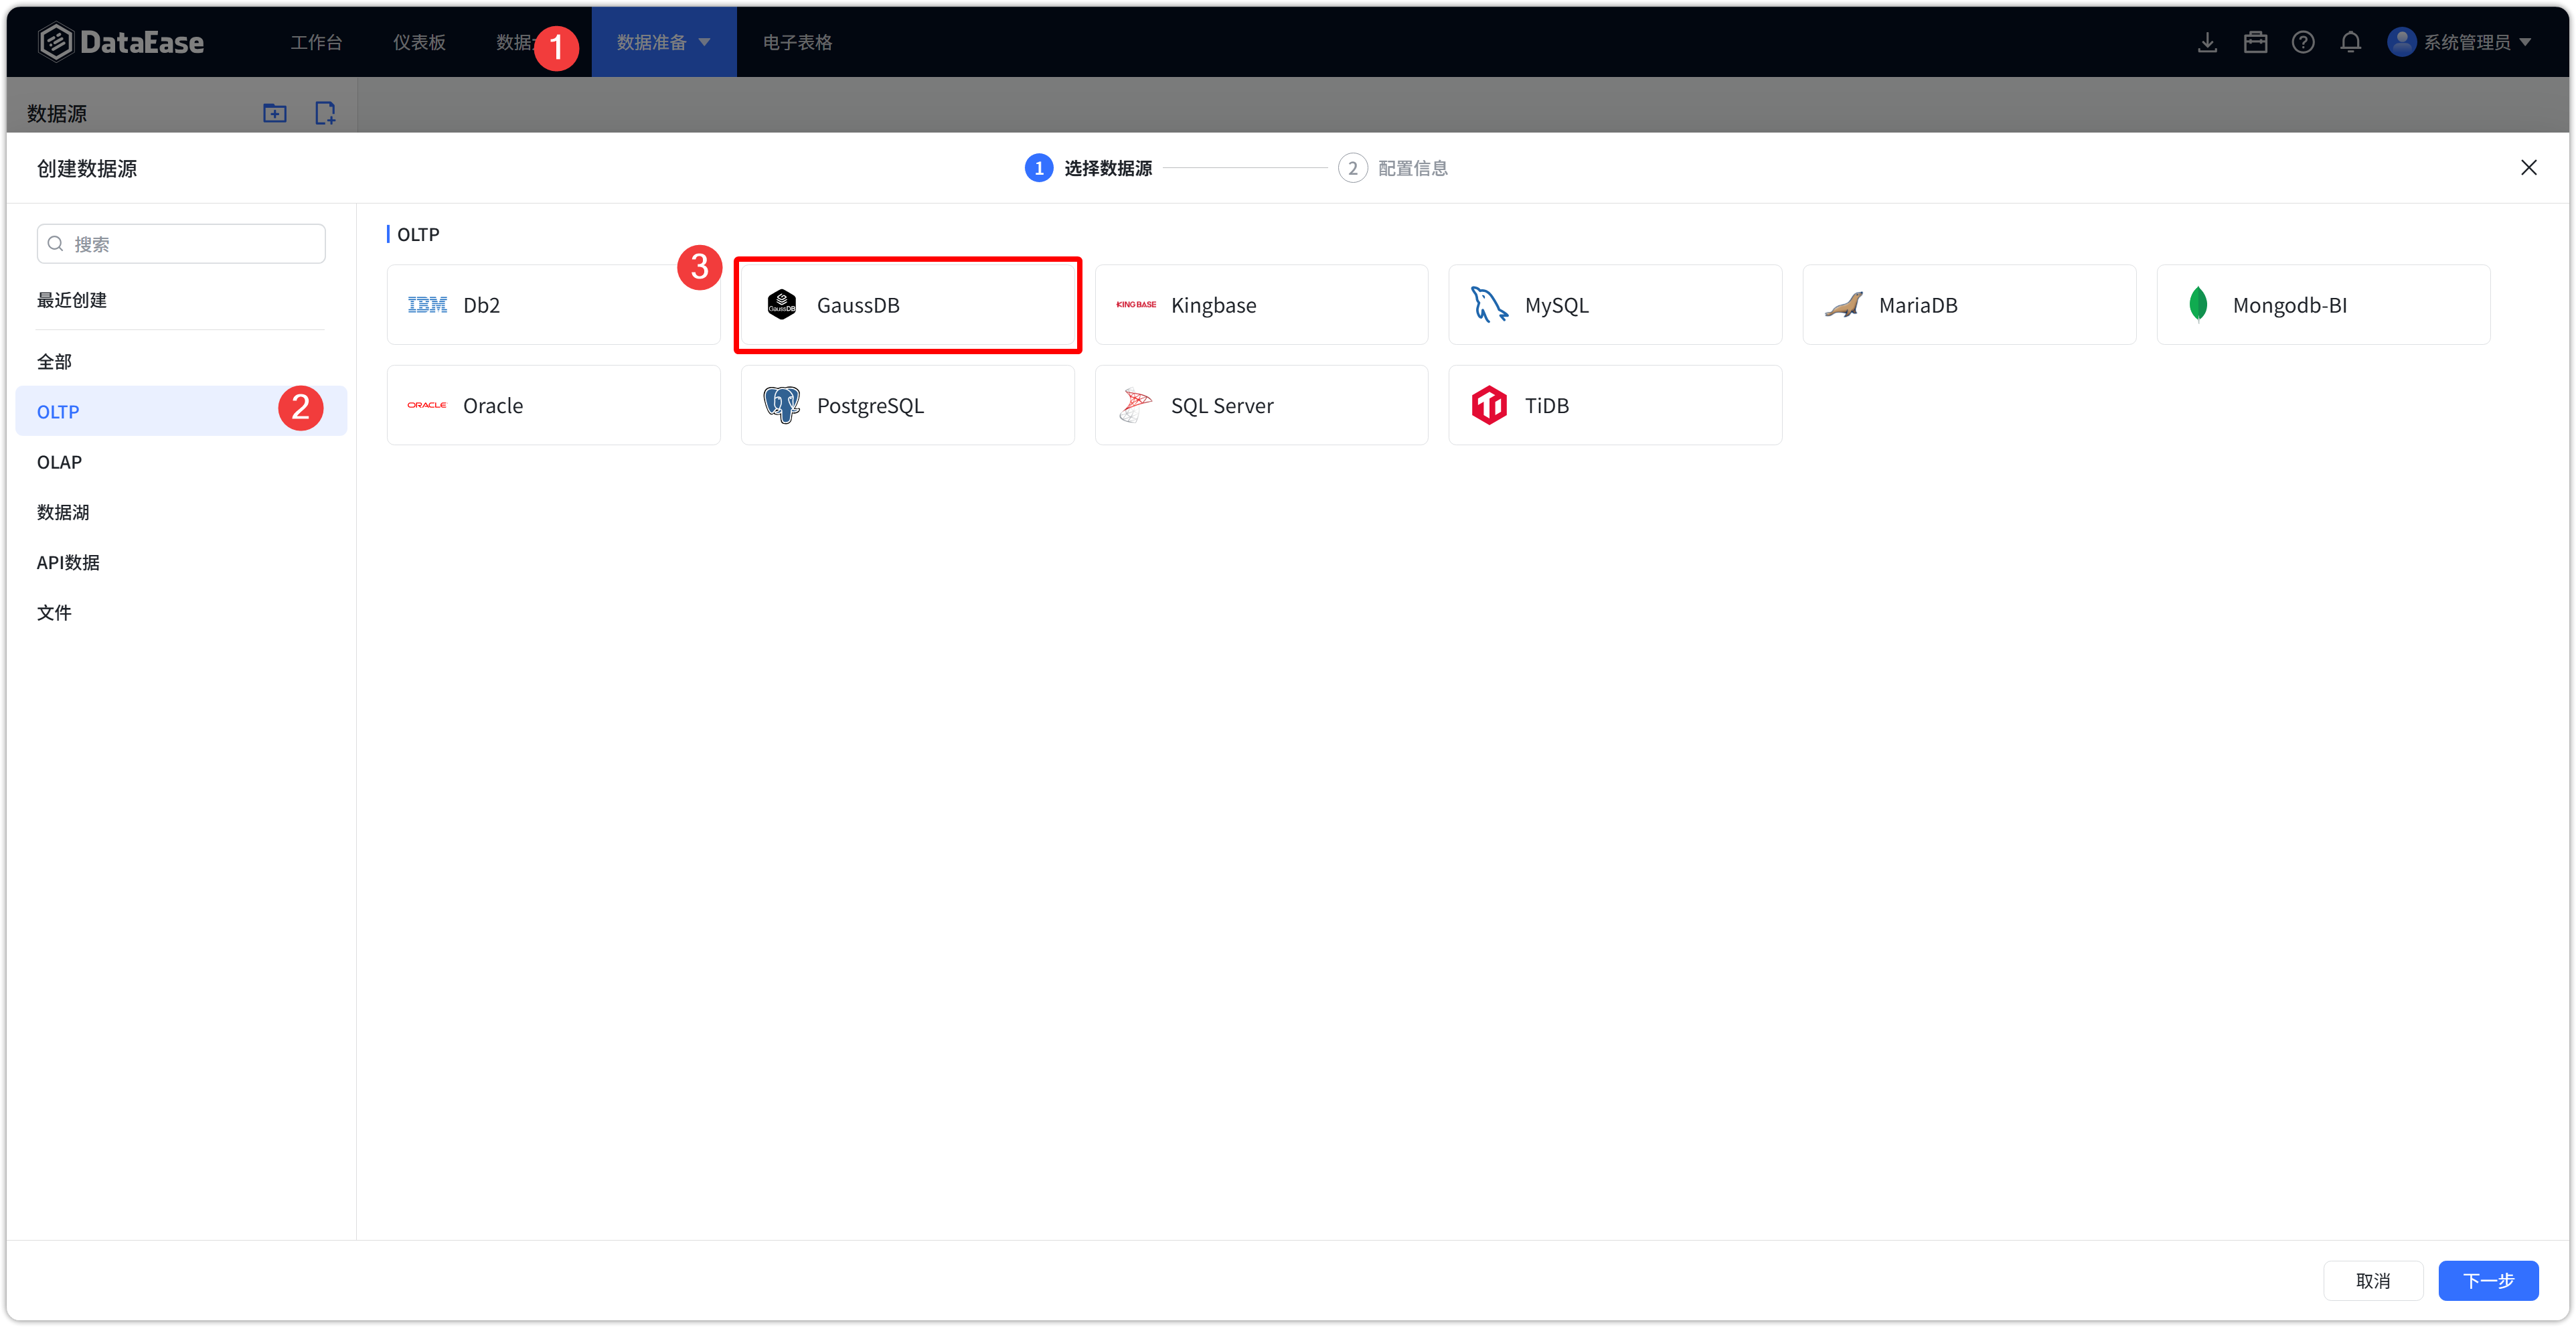Focus the 搜索 input field
This screenshot has height=1327, width=2576.
[181, 244]
